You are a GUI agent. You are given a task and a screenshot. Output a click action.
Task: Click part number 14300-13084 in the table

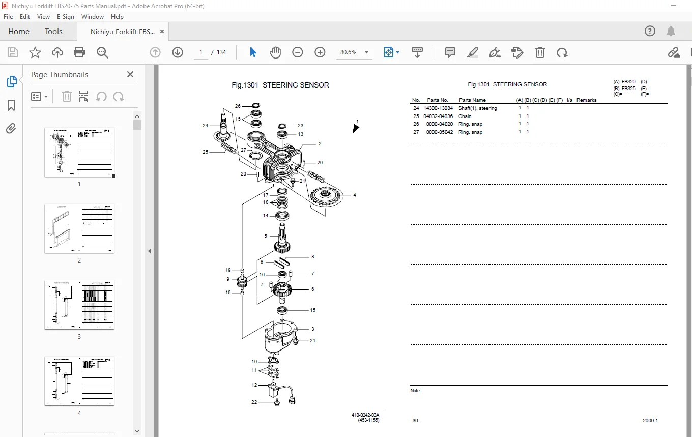point(438,108)
